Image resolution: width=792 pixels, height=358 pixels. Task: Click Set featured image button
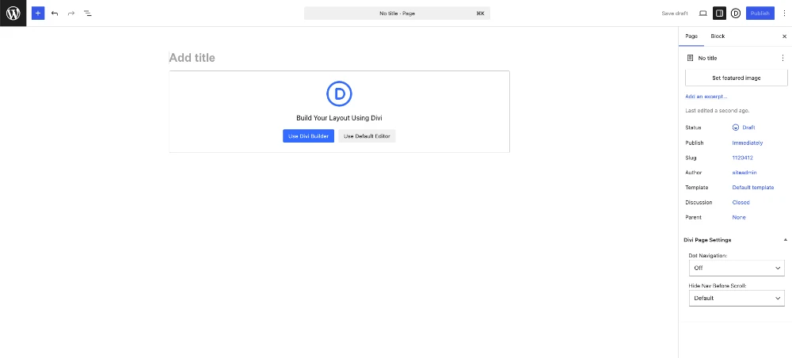tap(736, 78)
